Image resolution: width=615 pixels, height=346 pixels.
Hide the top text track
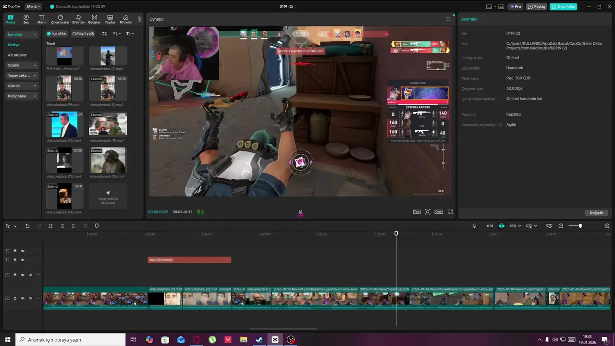tap(23, 251)
